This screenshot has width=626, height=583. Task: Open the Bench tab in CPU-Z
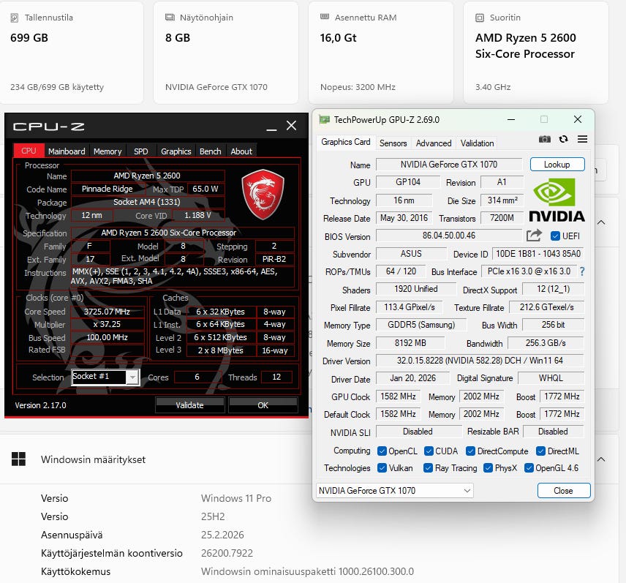click(211, 151)
